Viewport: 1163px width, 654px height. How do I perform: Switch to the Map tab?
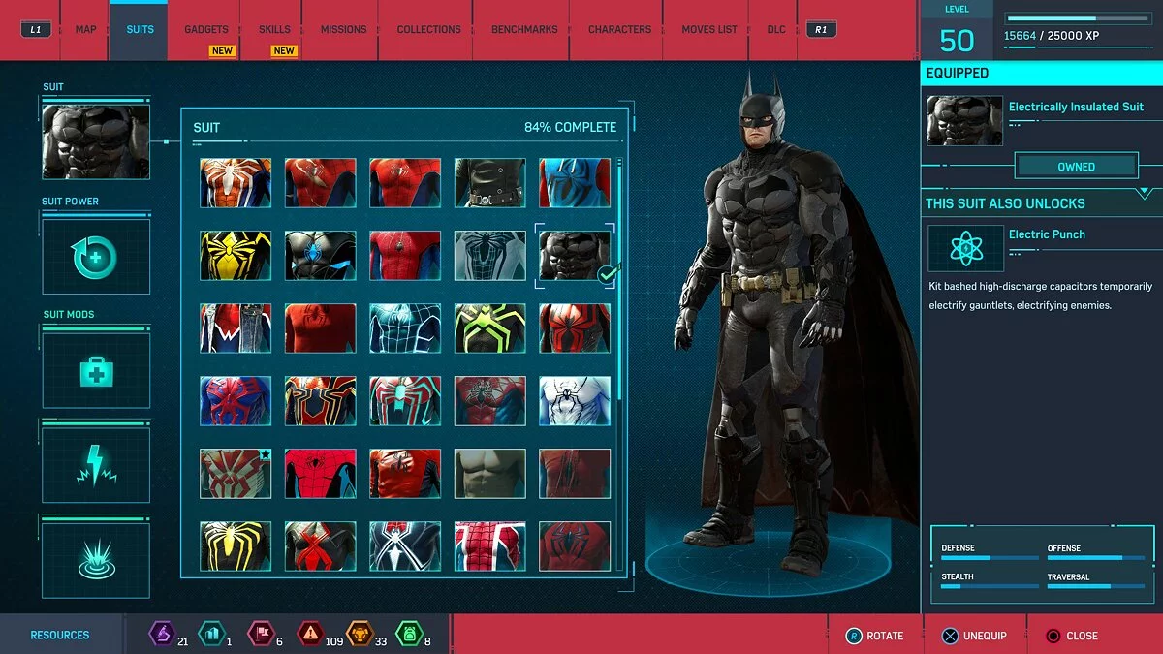point(85,29)
